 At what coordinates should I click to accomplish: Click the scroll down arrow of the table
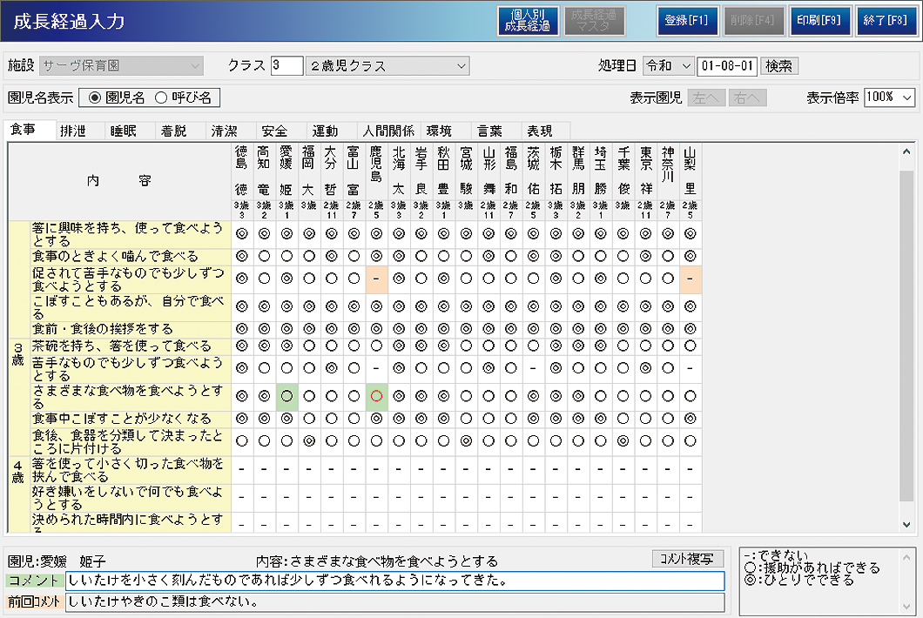[906, 524]
